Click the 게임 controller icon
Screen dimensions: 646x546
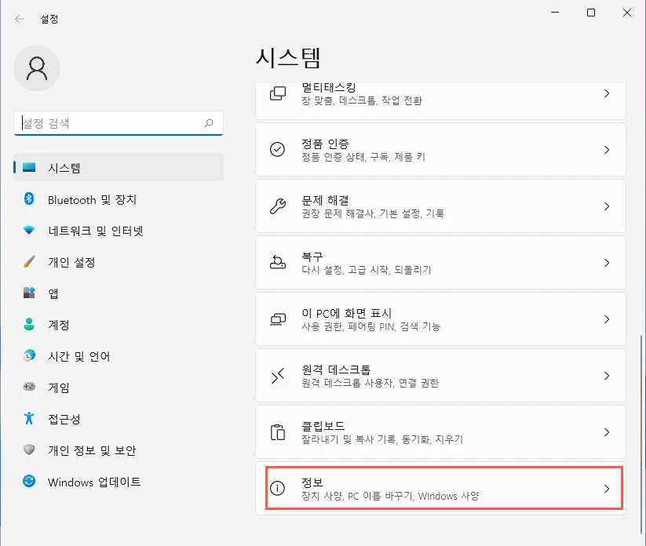[x=29, y=387]
